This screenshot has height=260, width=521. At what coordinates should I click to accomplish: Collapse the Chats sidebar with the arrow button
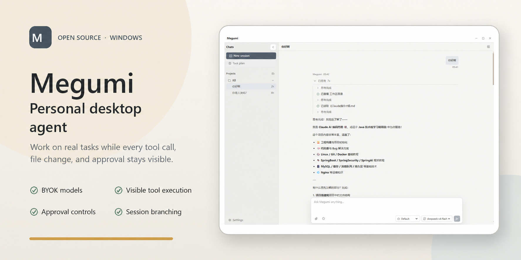click(273, 47)
